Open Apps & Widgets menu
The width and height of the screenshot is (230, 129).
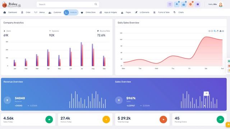tap(108, 13)
